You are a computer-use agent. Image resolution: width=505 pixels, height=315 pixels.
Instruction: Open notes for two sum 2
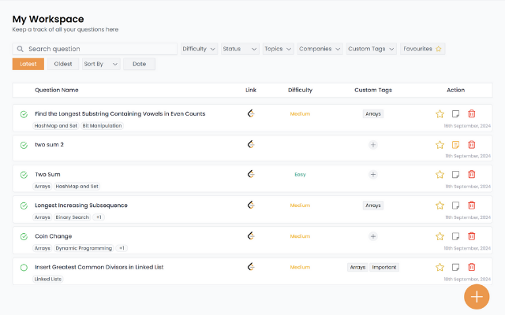point(456,145)
